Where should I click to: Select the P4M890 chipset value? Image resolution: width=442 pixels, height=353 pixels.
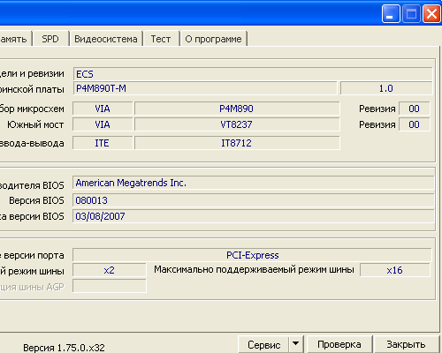click(237, 109)
